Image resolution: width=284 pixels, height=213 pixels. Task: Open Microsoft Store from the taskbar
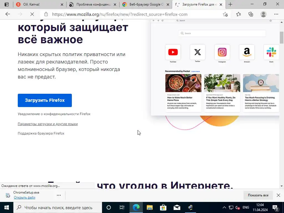[163, 207]
